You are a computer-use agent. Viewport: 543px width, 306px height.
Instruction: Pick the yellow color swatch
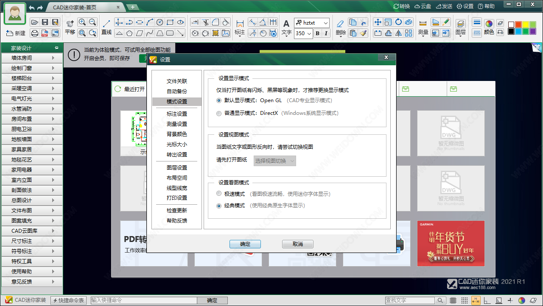[x=526, y=25]
